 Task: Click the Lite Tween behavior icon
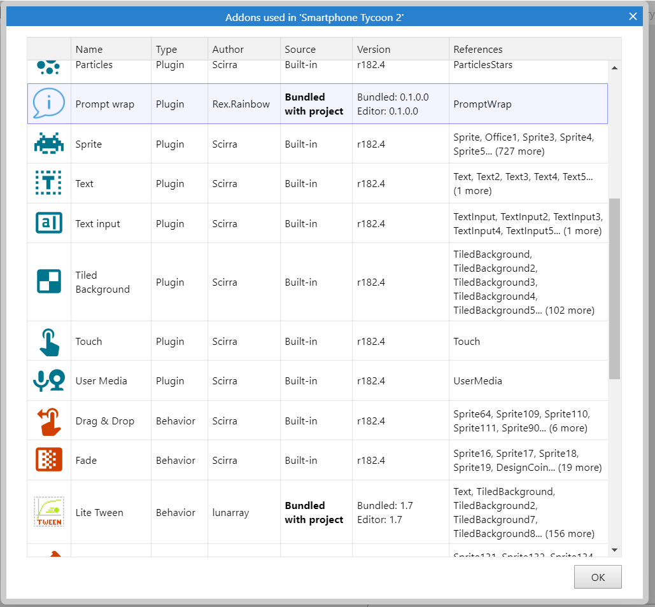[49, 512]
